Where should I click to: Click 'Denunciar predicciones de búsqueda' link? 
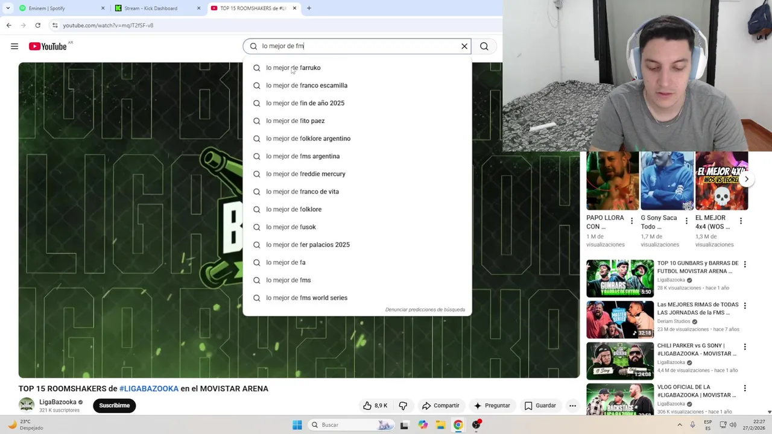[x=425, y=310]
